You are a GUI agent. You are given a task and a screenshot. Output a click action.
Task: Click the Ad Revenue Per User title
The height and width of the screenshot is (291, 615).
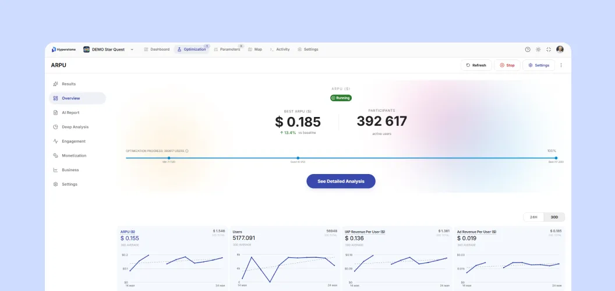point(476,232)
